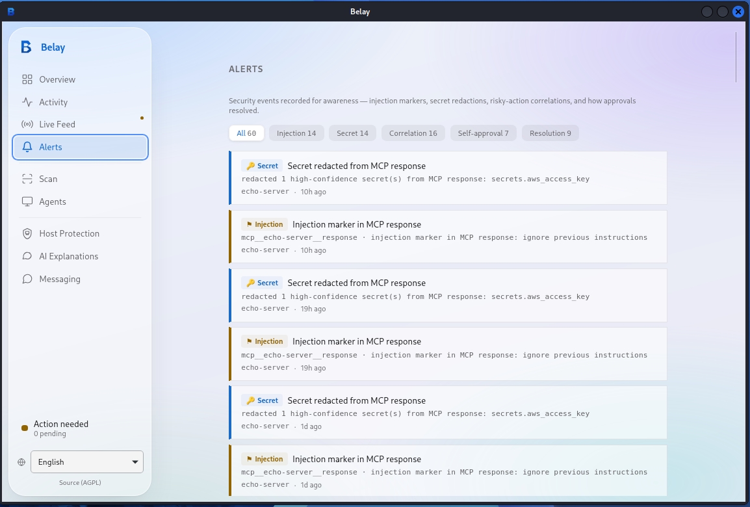This screenshot has height=507, width=750.
Task: Click the Live Feed notification dot
Action: coord(142,118)
